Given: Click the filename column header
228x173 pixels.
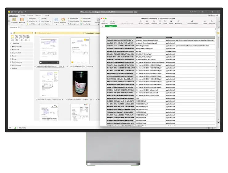Looking at the screenshot, I should coord(150,37).
